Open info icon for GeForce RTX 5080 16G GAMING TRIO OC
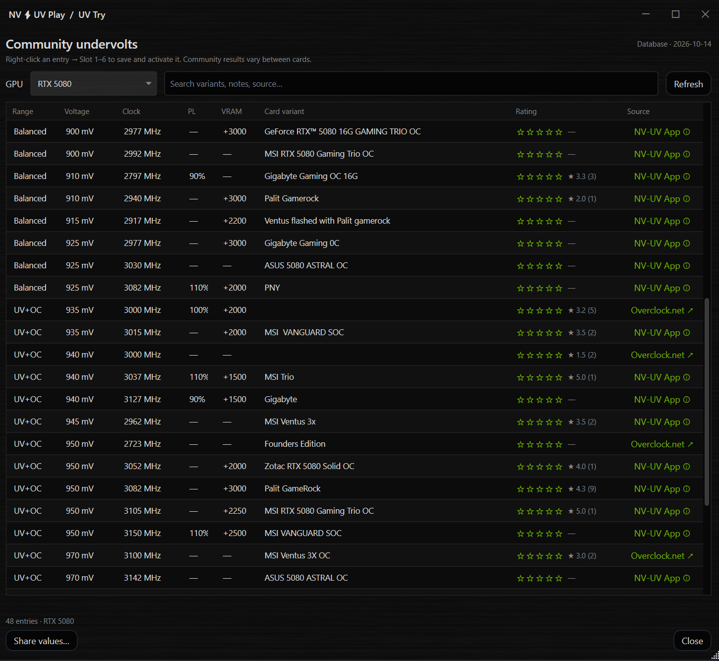 click(x=686, y=131)
